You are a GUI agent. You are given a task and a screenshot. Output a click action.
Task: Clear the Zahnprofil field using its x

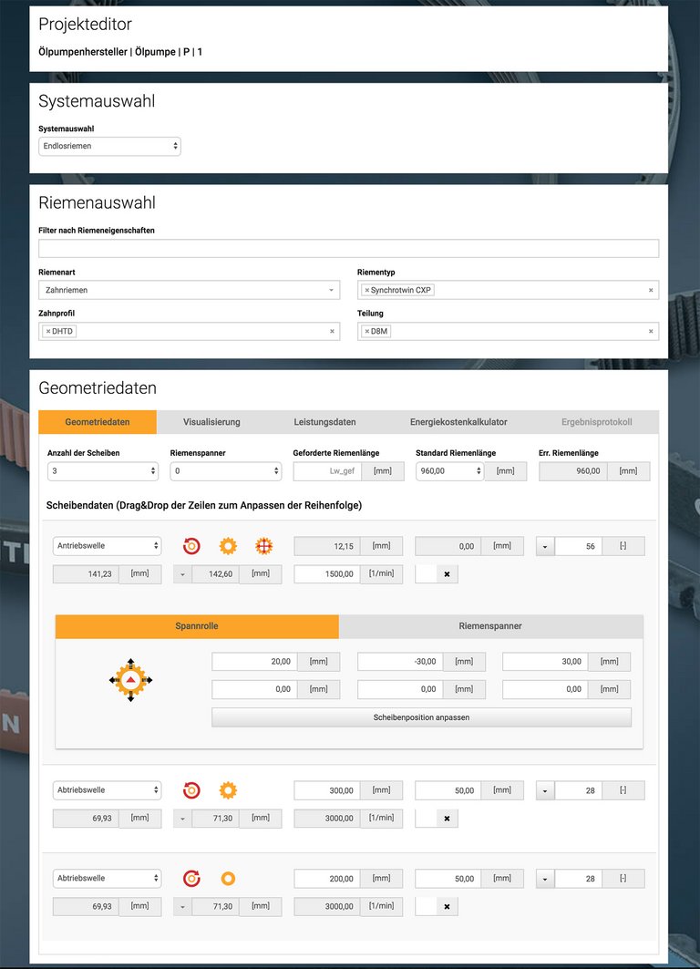(332, 332)
